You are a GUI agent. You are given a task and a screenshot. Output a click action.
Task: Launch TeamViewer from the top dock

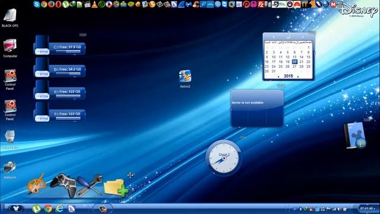[x=224, y=4]
